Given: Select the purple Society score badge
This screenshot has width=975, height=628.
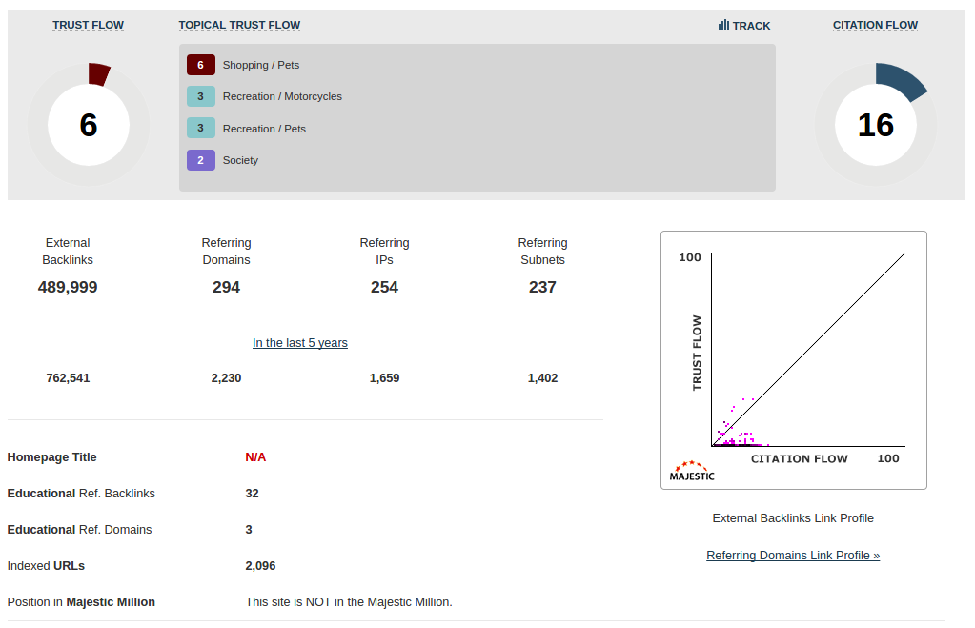Looking at the screenshot, I should tap(200, 160).
